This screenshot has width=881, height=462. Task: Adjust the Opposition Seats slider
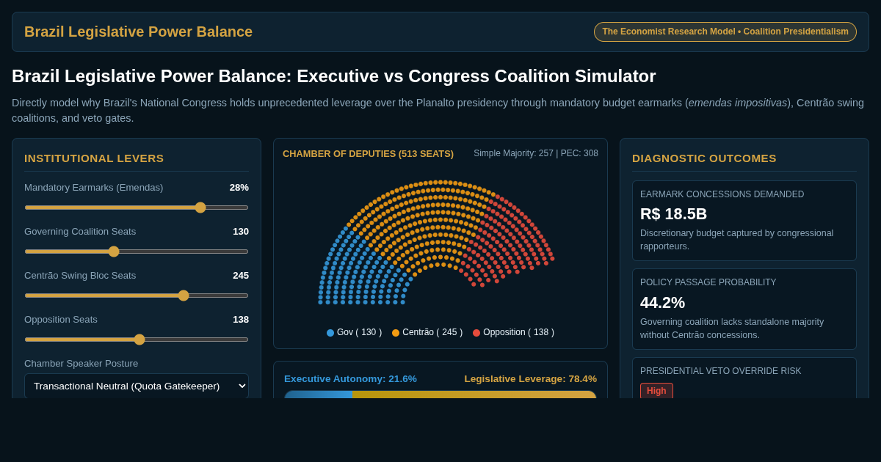pos(137,340)
